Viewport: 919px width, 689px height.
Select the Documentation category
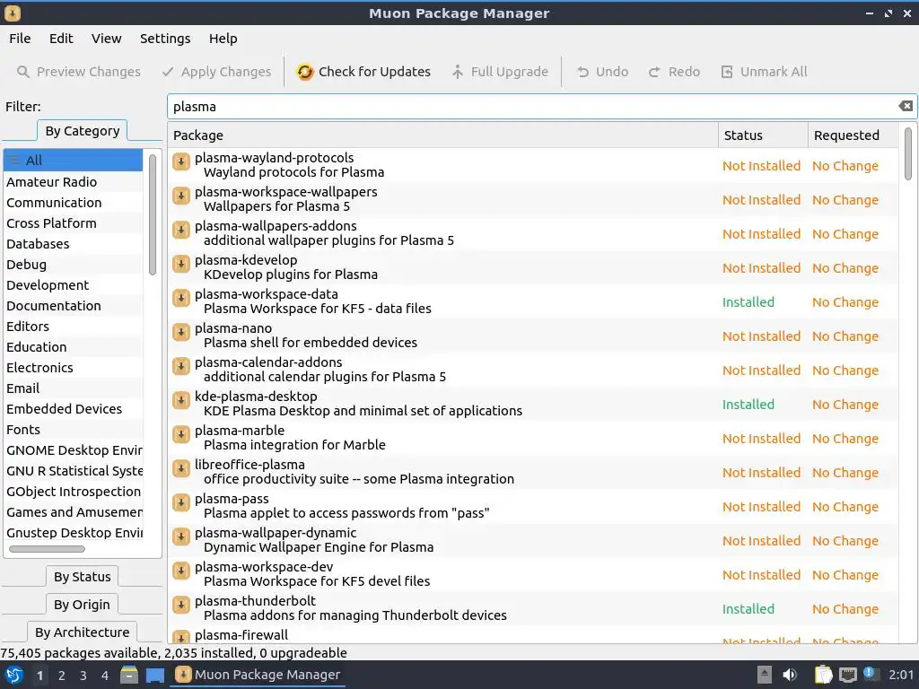[x=74, y=306]
